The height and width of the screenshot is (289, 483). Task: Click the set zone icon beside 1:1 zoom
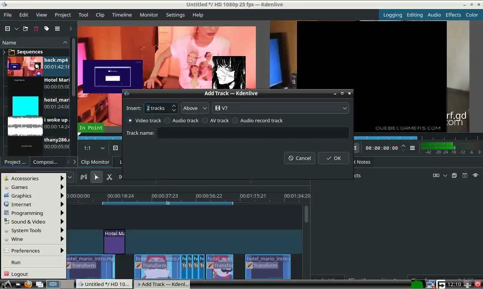coord(115,148)
